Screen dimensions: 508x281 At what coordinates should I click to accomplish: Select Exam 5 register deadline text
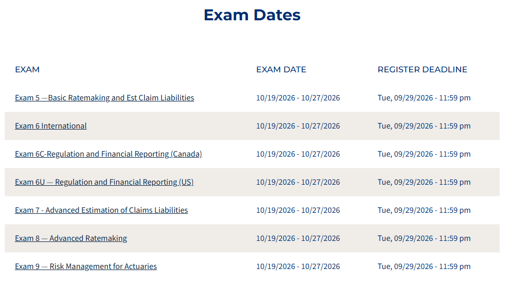coord(424,98)
